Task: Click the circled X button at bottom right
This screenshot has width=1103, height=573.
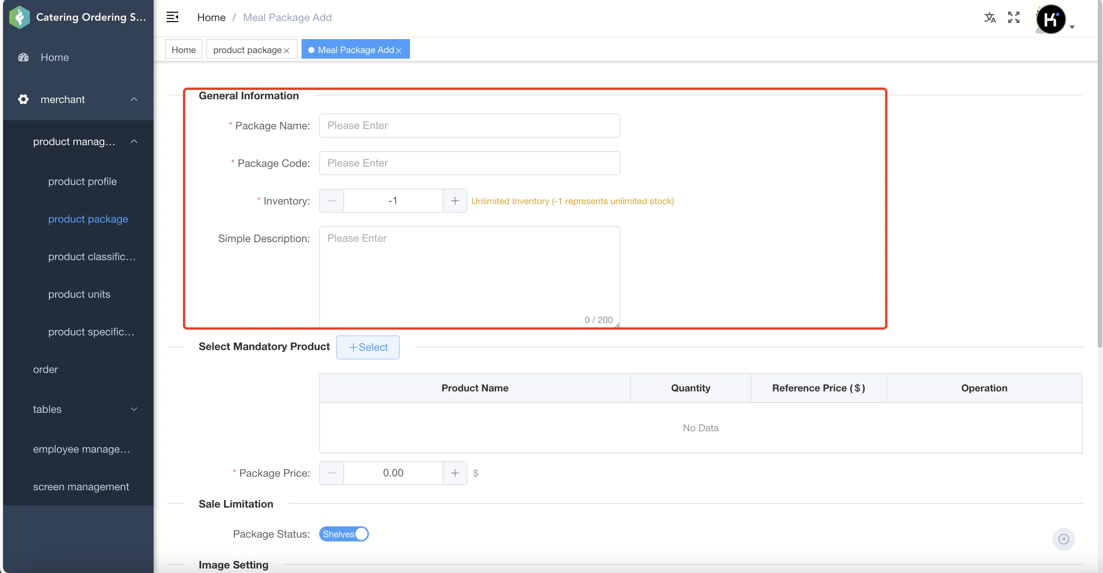Action: 1063,539
